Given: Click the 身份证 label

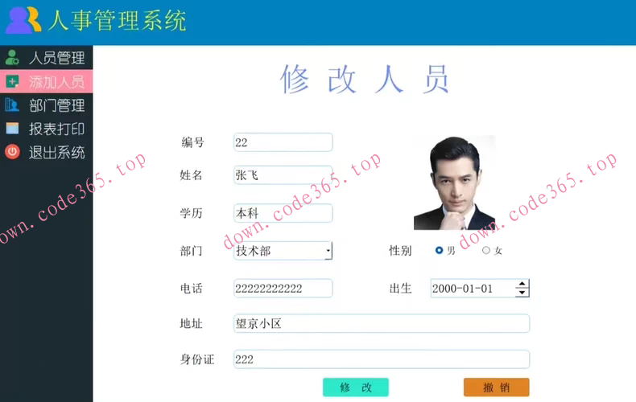Looking at the screenshot, I should (197, 359).
